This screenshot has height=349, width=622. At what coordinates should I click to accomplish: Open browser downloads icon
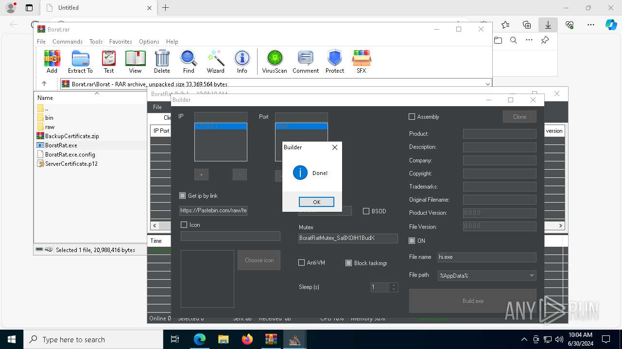click(548, 25)
